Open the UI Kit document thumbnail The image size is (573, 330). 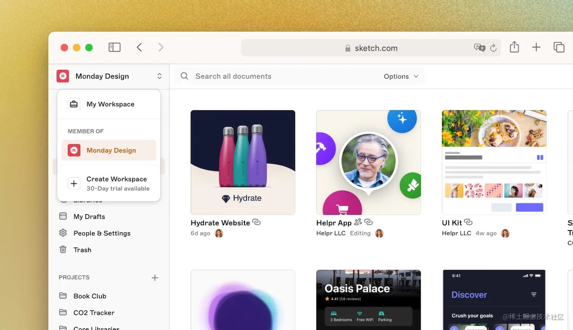click(494, 162)
